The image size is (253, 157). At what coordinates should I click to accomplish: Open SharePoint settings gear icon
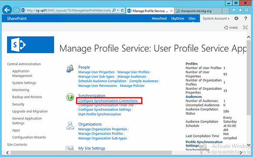(x=236, y=18)
